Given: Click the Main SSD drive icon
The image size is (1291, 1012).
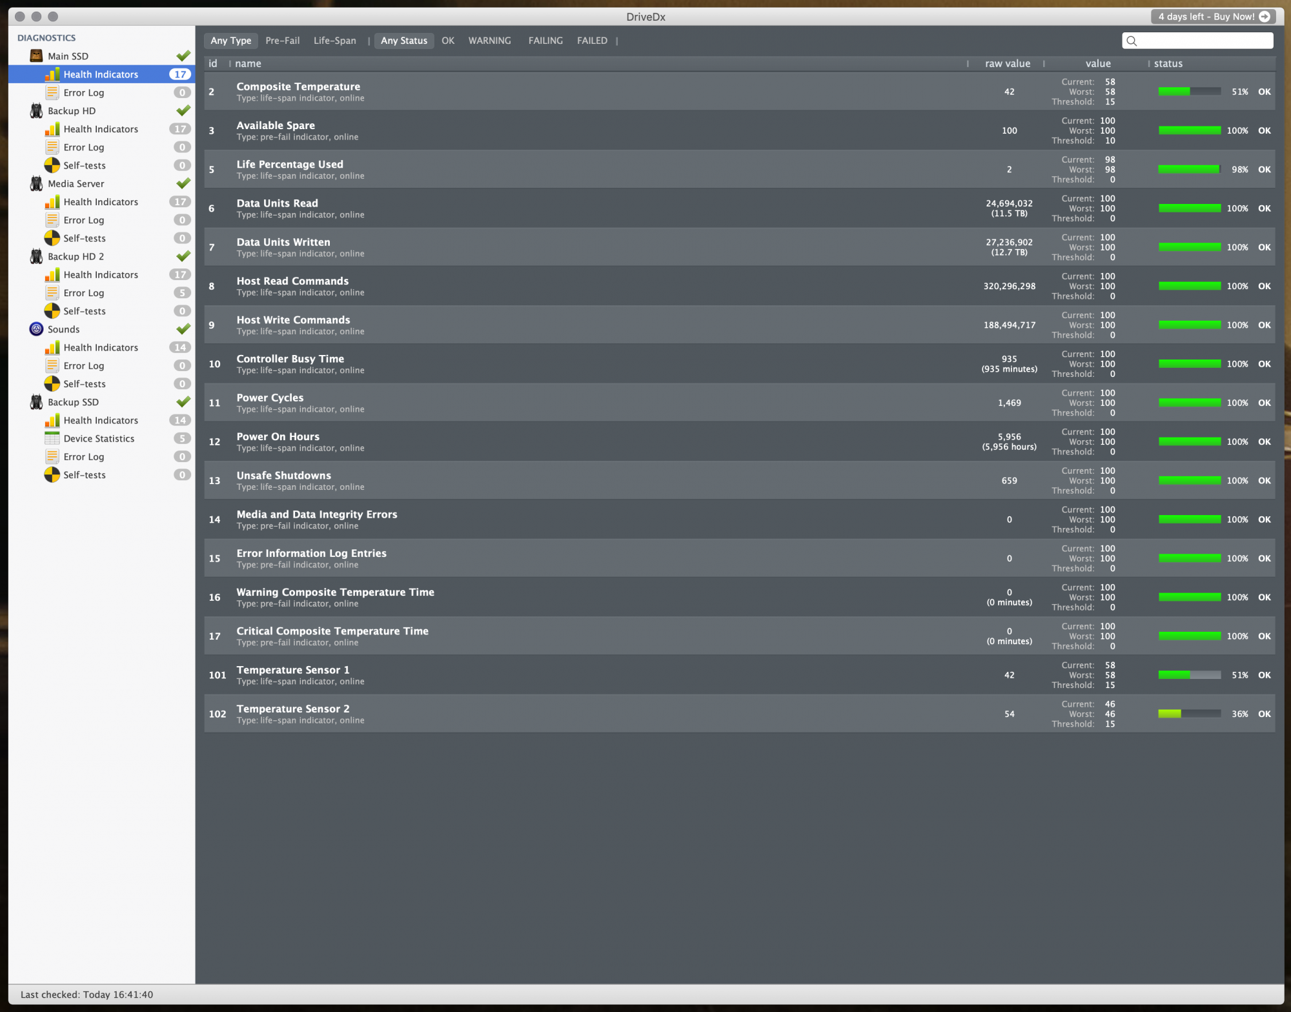Looking at the screenshot, I should [37, 56].
